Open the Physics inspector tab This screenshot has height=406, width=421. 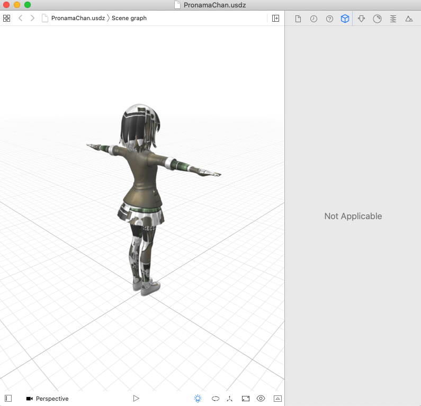click(393, 19)
